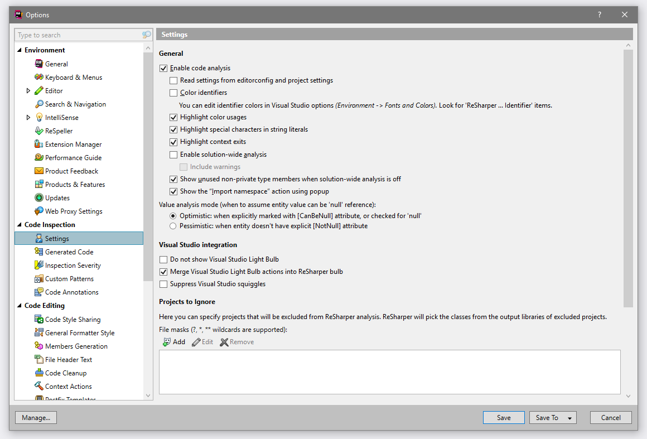Click the Code Annotations icon
647x439 pixels.
coord(39,292)
